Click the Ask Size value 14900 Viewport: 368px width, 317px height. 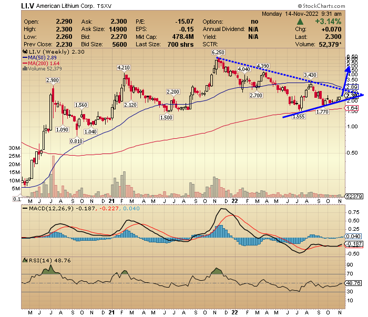pos(118,29)
